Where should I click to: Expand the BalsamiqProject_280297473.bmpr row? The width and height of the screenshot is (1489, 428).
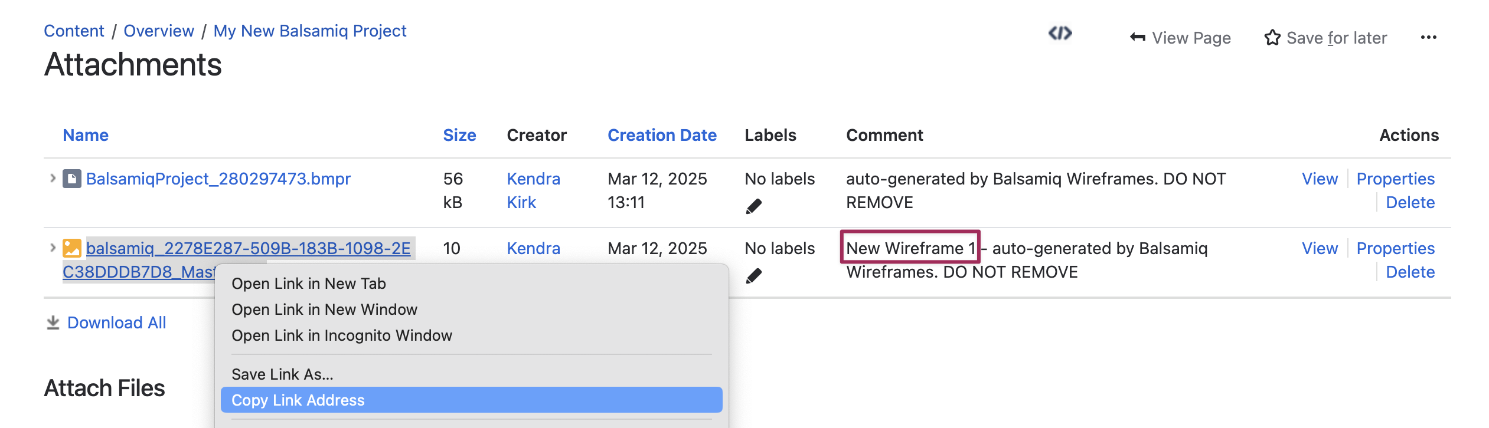coord(53,178)
